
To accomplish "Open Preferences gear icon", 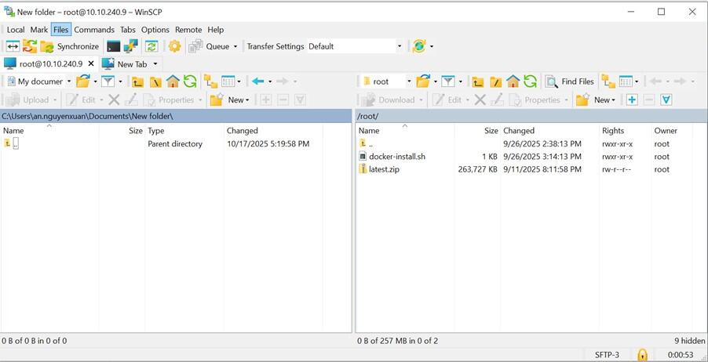I will (174, 46).
